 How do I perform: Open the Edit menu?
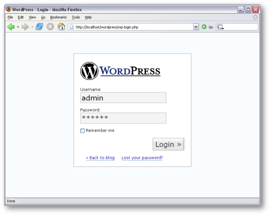pyautogui.click(x=21, y=17)
